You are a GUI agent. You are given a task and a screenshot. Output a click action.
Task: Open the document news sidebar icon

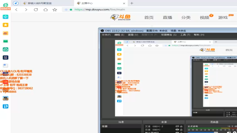5,66
